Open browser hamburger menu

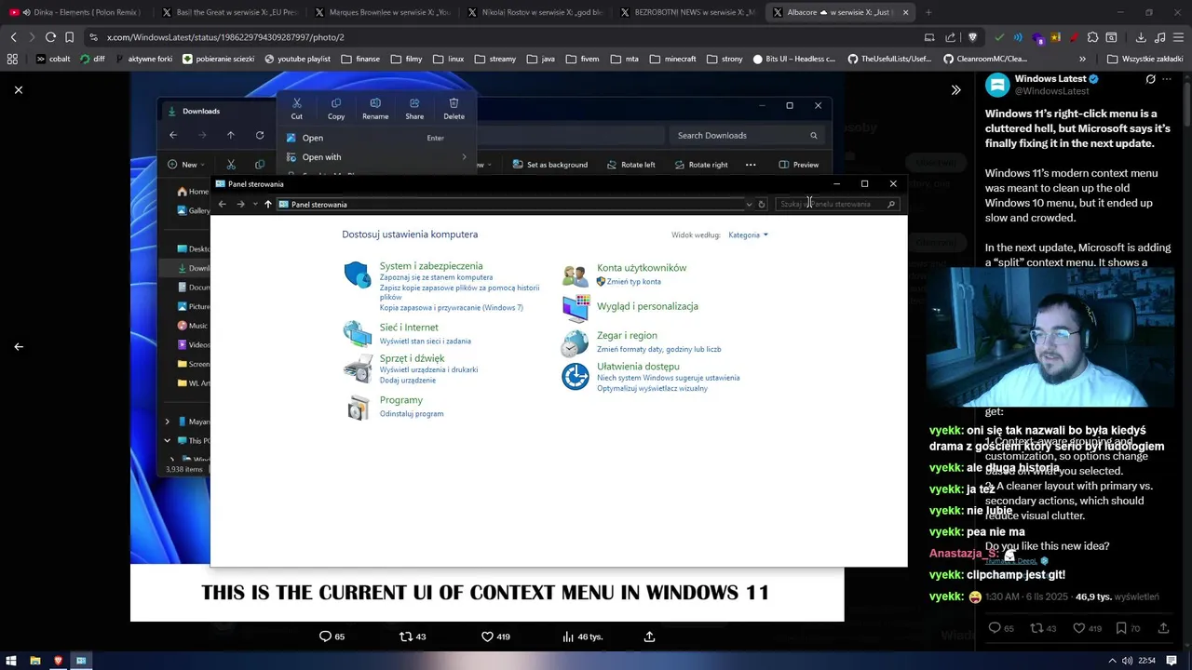click(1178, 37)
